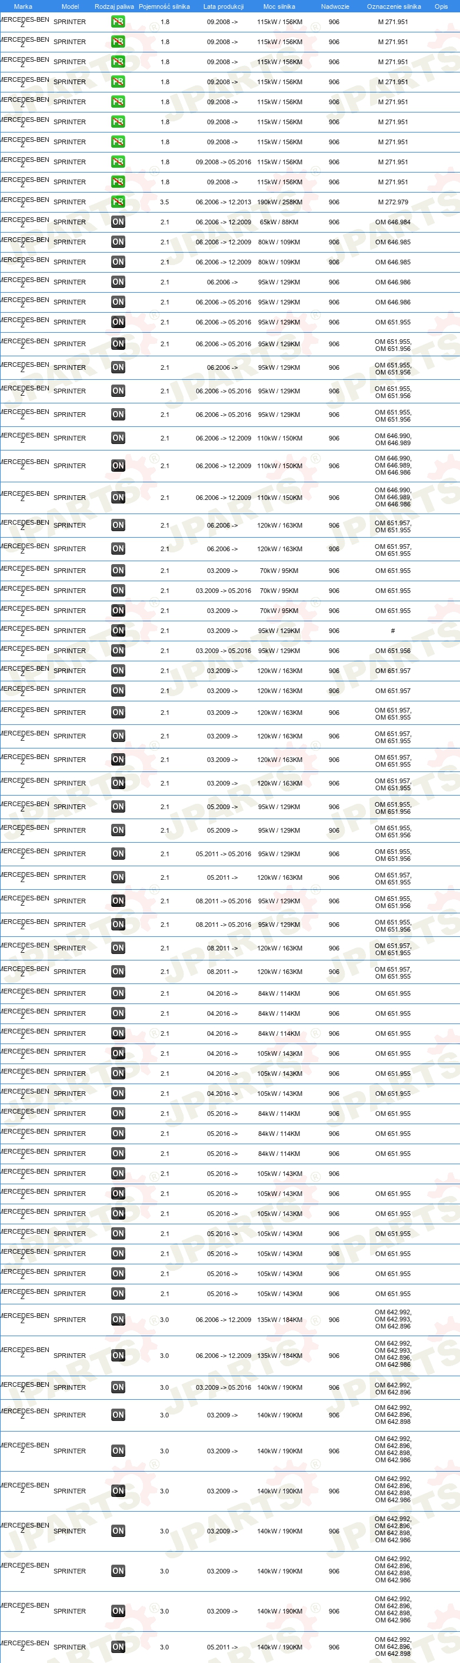The height and width of the screenshot is (1663, 460).
Task: Click ON icon in 135kW / 184KM row with three engine codes
Action: point(118,1320)
